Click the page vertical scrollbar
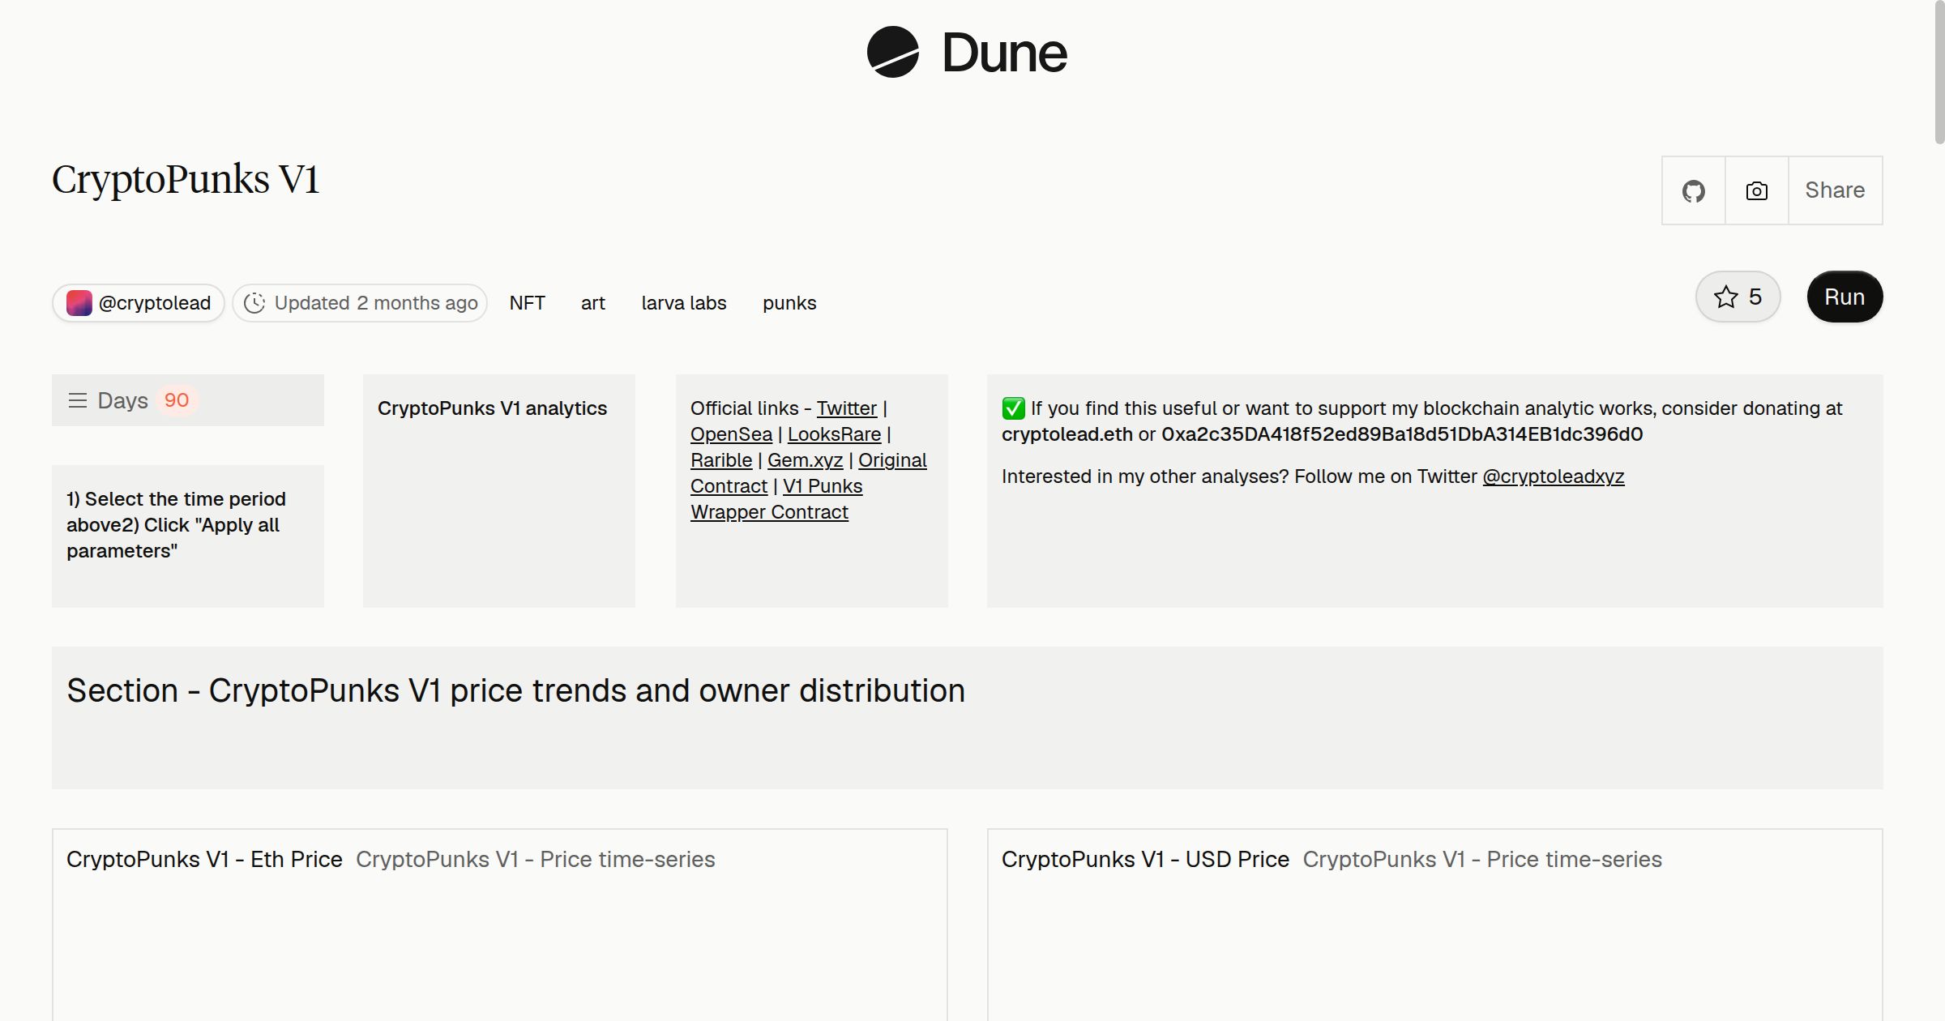The image size is (1945, 1021). click(1939, 73)
